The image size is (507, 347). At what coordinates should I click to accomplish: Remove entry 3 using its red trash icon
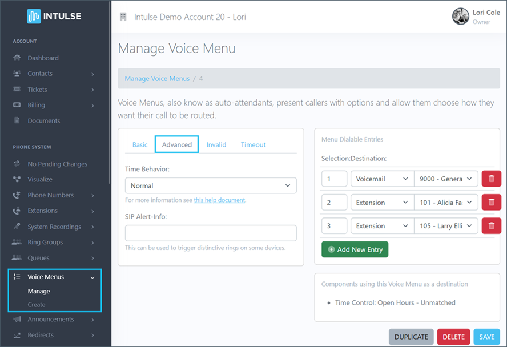491,225
